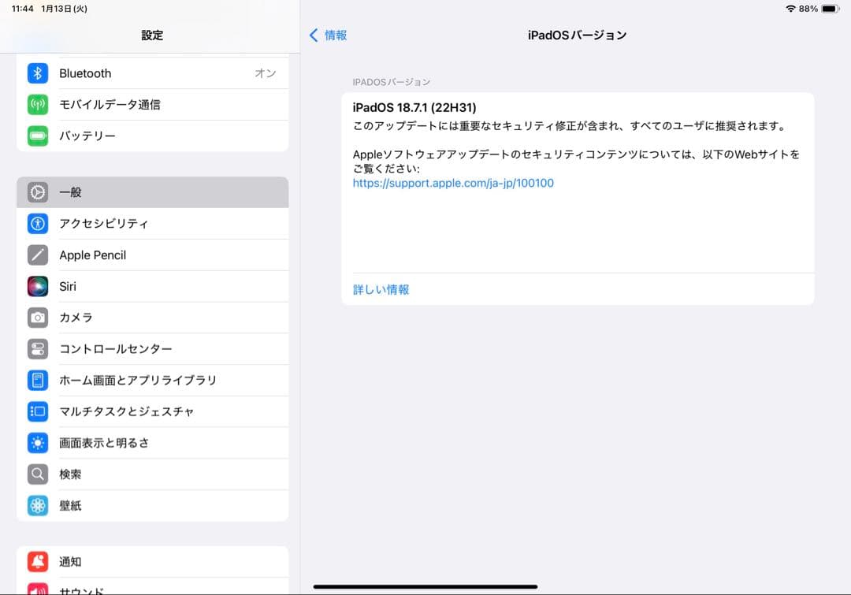The image size is (851, 595).
Task: Select the Bluetooth icon in the sidebar
Action: pyautogui.click(x=38, y=73)
